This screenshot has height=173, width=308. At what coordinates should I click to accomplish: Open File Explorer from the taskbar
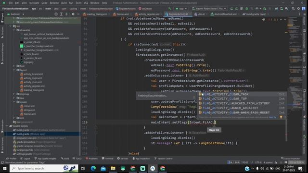point(113,168)
